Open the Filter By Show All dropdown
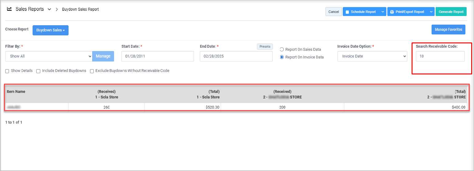 (49, 56)
